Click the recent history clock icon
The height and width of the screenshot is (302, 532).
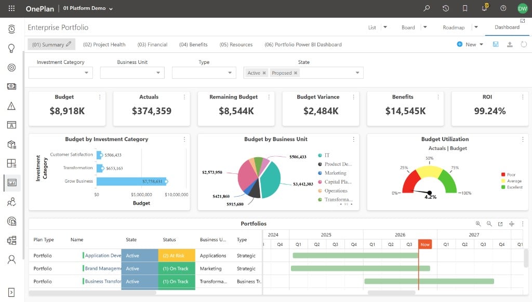tap(446, 8)
